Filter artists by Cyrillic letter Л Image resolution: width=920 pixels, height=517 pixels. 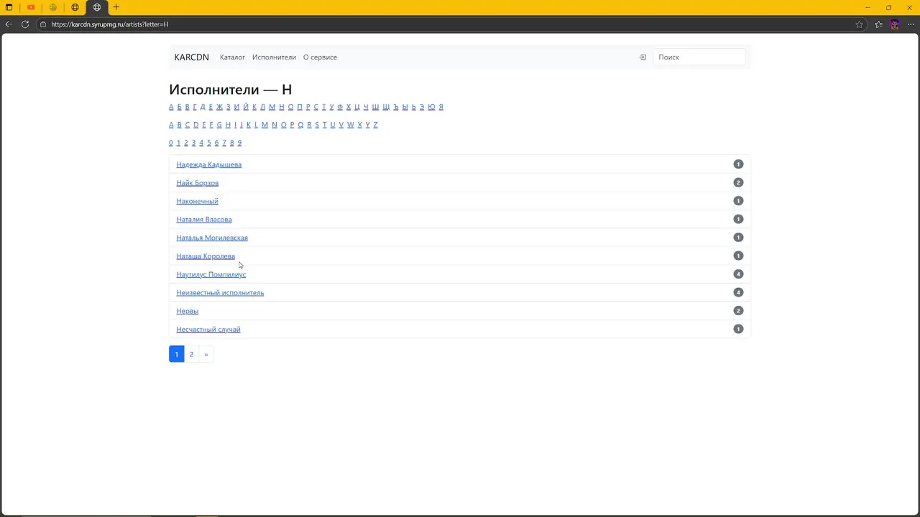pyautogui.click(x=262, y=107)
